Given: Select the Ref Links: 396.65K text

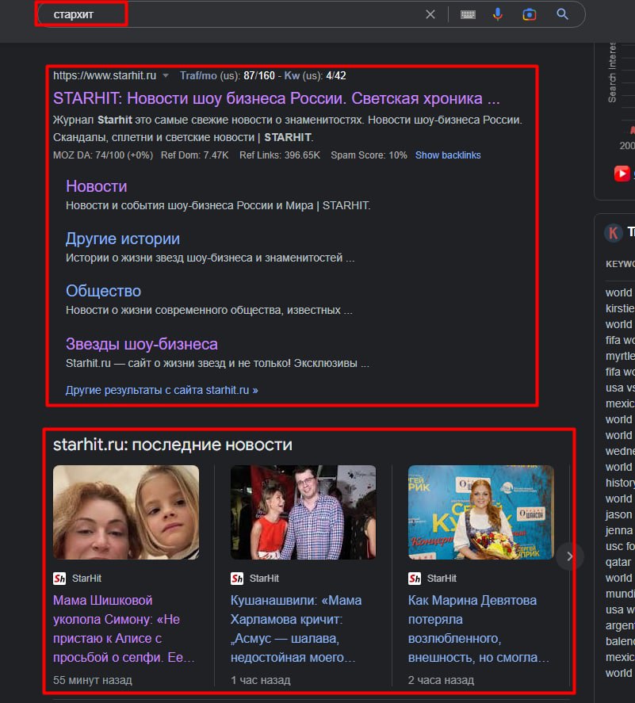Looking at the screenshot, I should point(279,155).
